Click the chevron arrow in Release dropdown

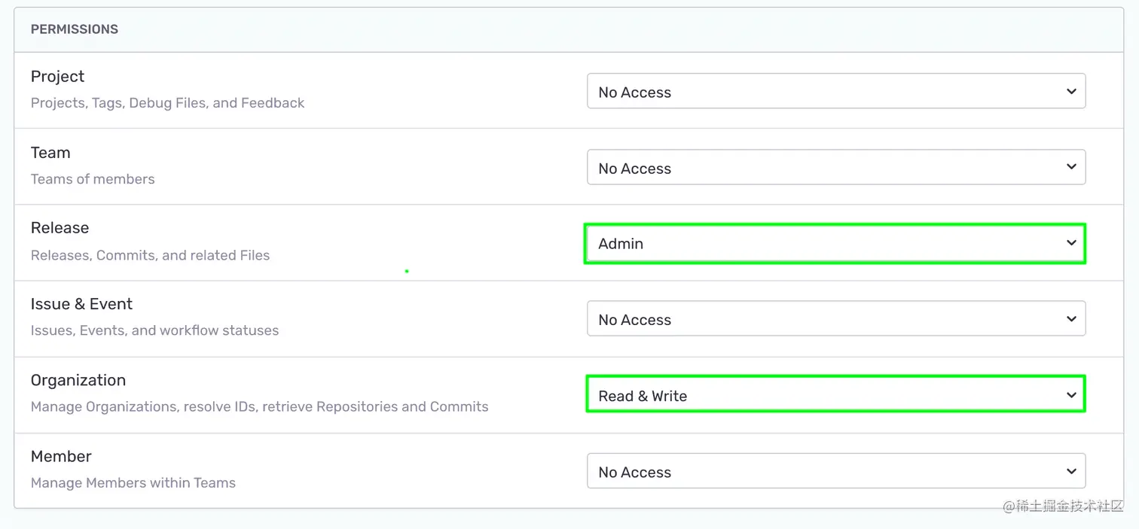point(1071,243)
